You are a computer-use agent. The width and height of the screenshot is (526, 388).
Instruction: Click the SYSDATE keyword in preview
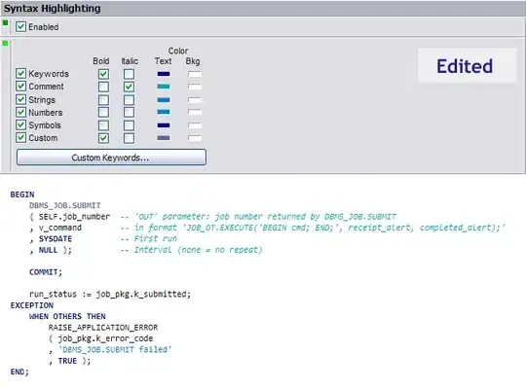pyautogui.click(x=55, y=238)
